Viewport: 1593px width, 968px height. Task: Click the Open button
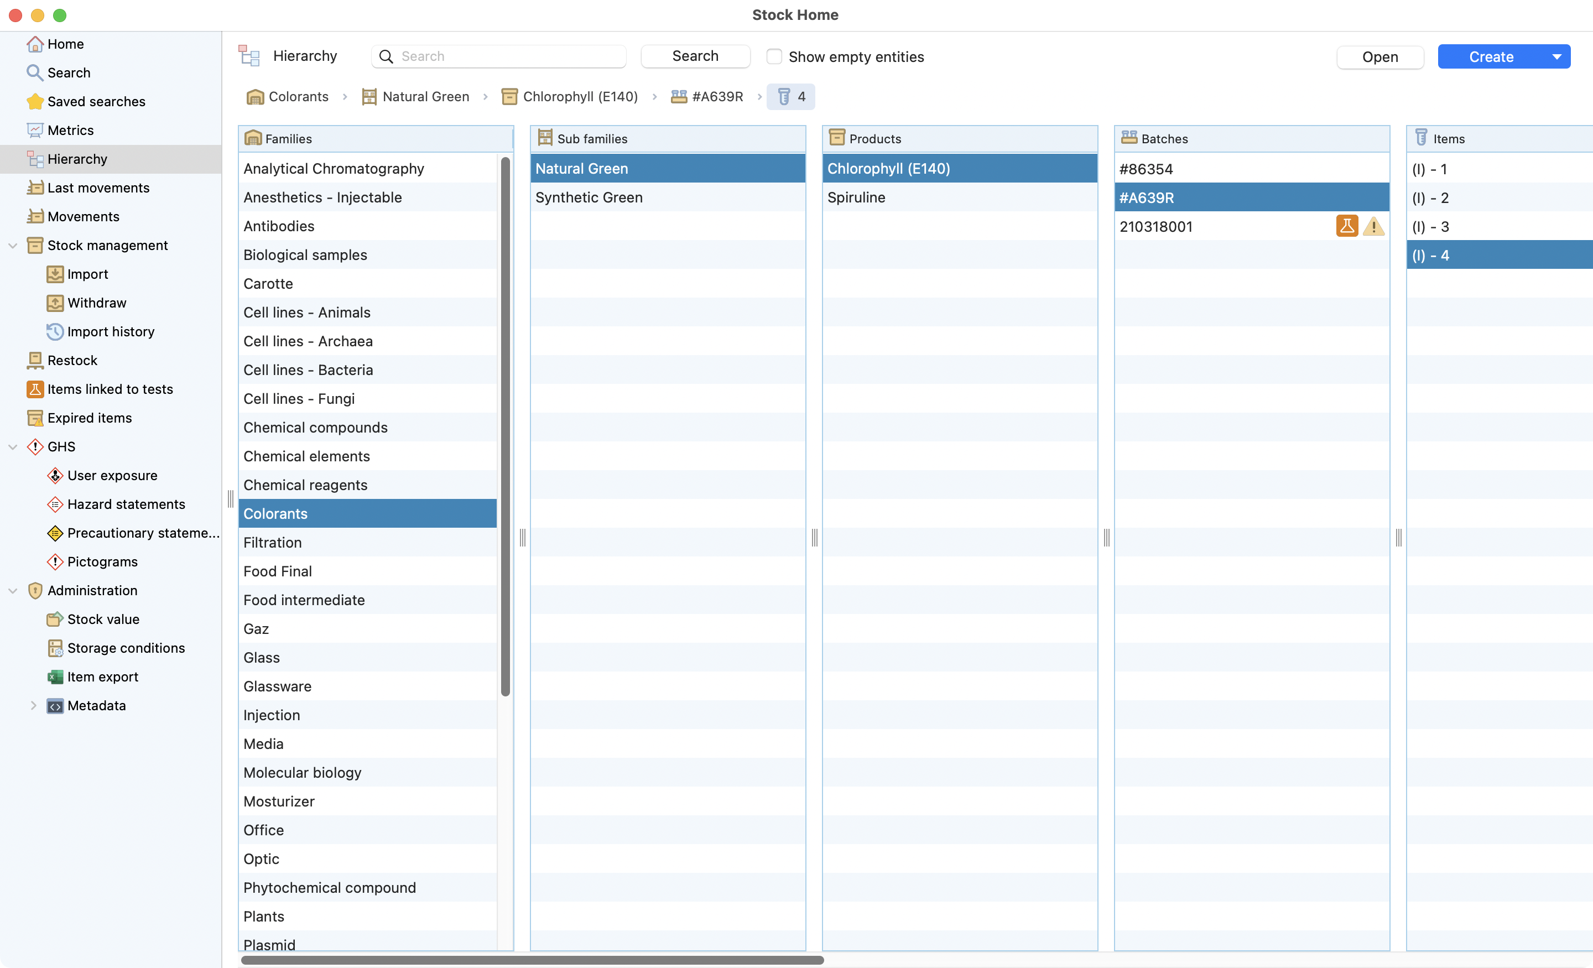pyautogui.click(x=1379, y=57)
